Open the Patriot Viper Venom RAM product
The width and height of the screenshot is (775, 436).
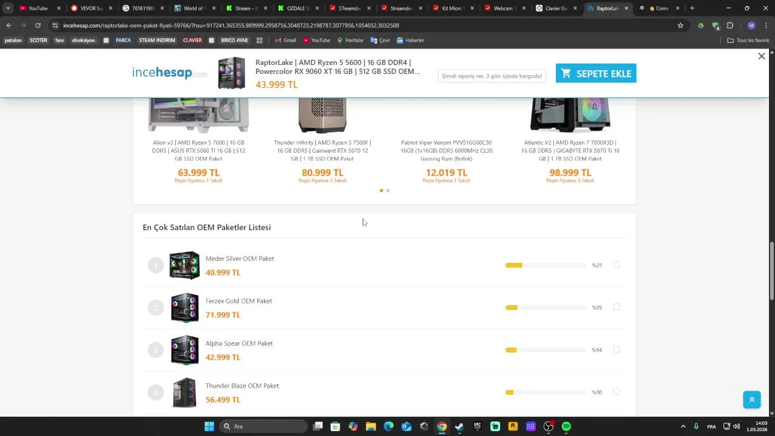click(446, 151)
